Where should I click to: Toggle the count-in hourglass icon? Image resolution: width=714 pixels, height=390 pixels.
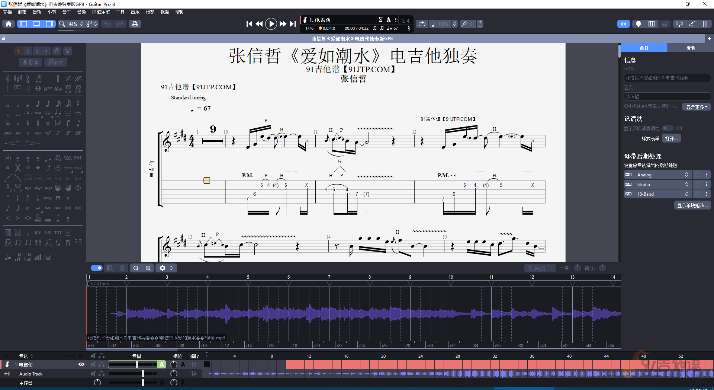tap(380, 20)
